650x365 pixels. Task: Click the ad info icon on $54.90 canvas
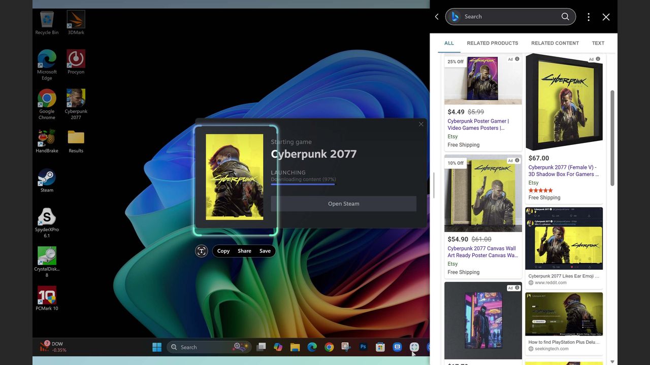click(517, 161)
